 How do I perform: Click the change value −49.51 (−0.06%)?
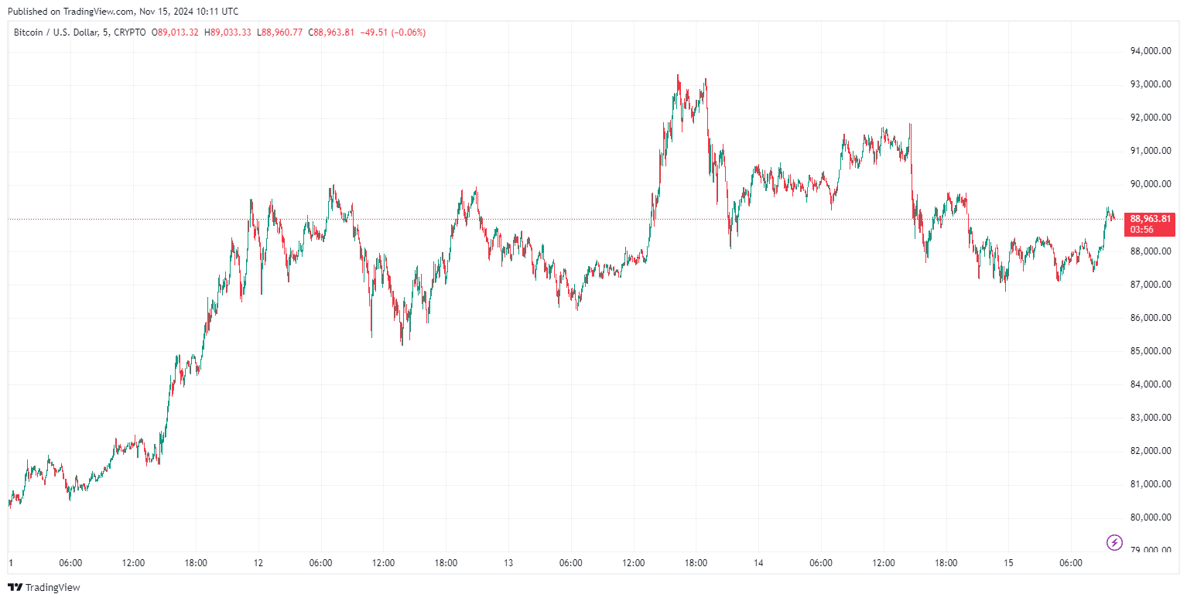click(x=393, y=32)
